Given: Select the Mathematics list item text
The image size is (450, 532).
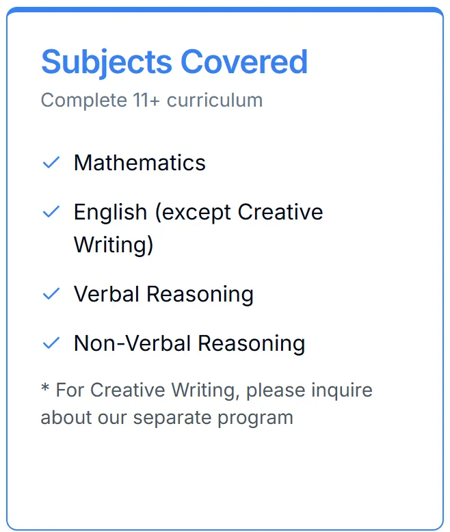Looking at the screenshot, I should [x=140, y=163].
